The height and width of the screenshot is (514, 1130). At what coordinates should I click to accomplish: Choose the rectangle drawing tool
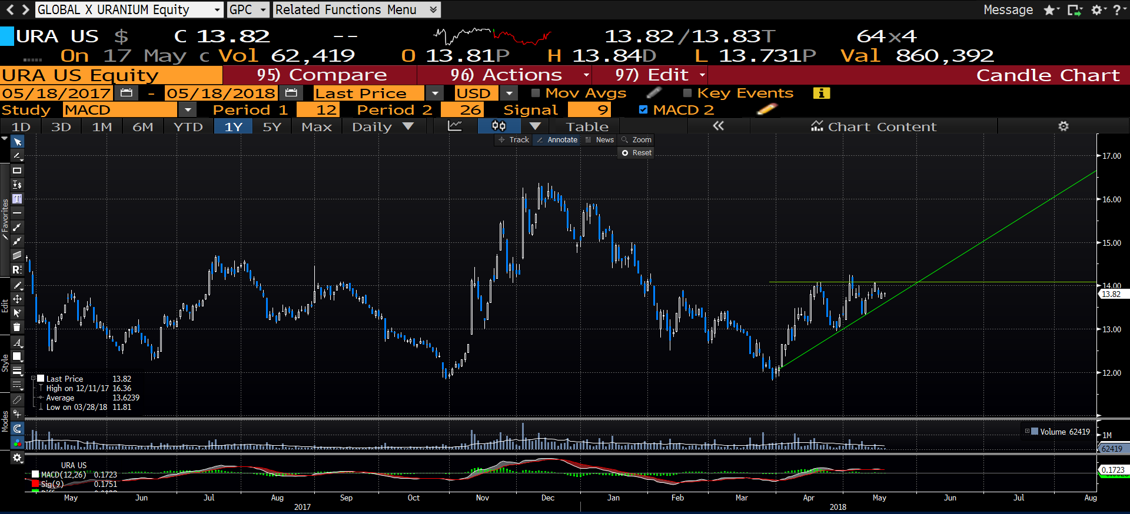(x=17, y=171)
